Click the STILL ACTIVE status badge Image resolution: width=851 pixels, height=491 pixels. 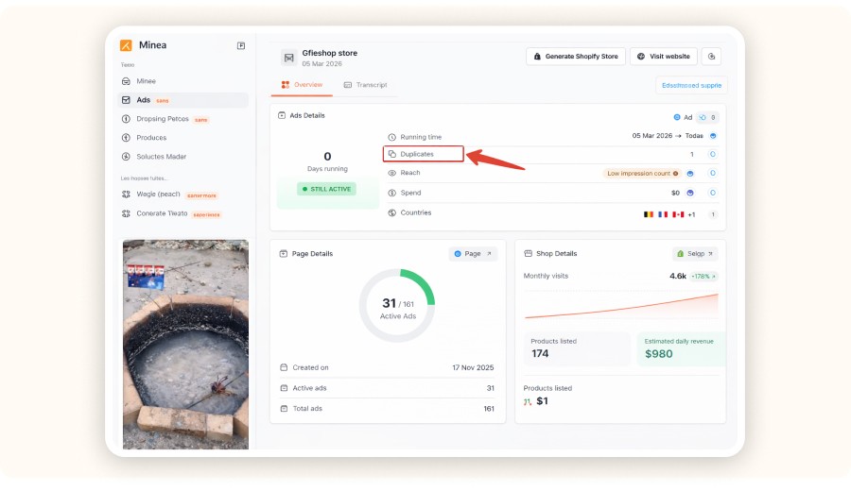click(x=327, y=189)
